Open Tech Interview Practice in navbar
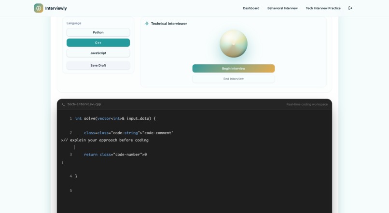 click(x=323, y=8)
